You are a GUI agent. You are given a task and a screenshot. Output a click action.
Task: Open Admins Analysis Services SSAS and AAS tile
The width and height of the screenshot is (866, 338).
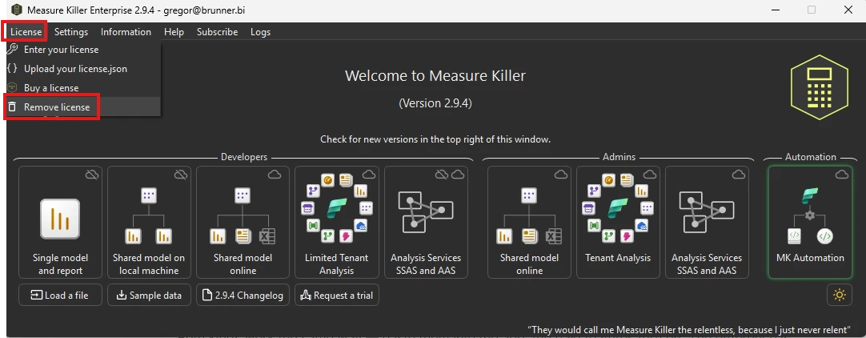[707, 223]
